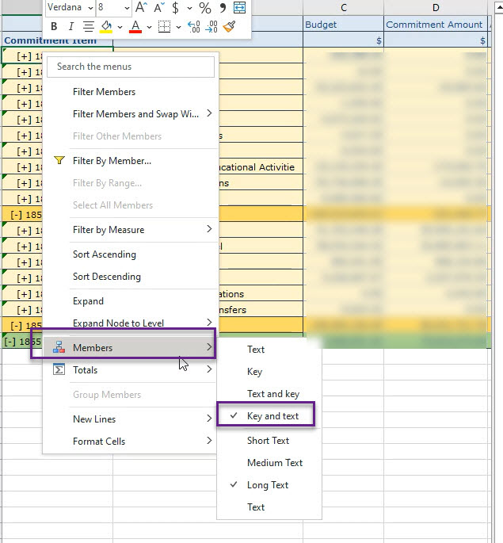Apply the accounting dollar format
This screenshot has width=503, height=543.
[x=175, y=7]
